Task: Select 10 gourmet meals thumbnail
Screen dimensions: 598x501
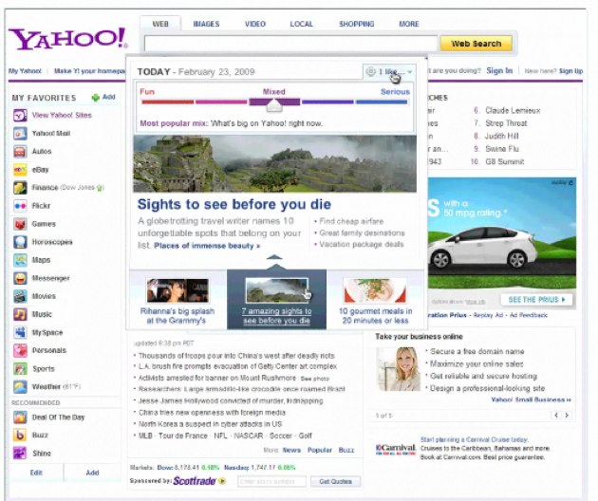Action: tap(375, 290)
